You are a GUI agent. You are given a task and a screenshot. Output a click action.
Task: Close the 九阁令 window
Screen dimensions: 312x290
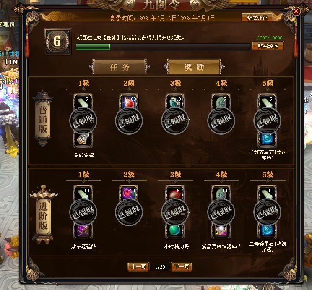[296, 11]
